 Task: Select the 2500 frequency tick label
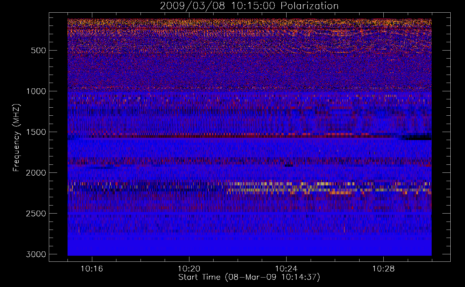(x=36, y=214)
